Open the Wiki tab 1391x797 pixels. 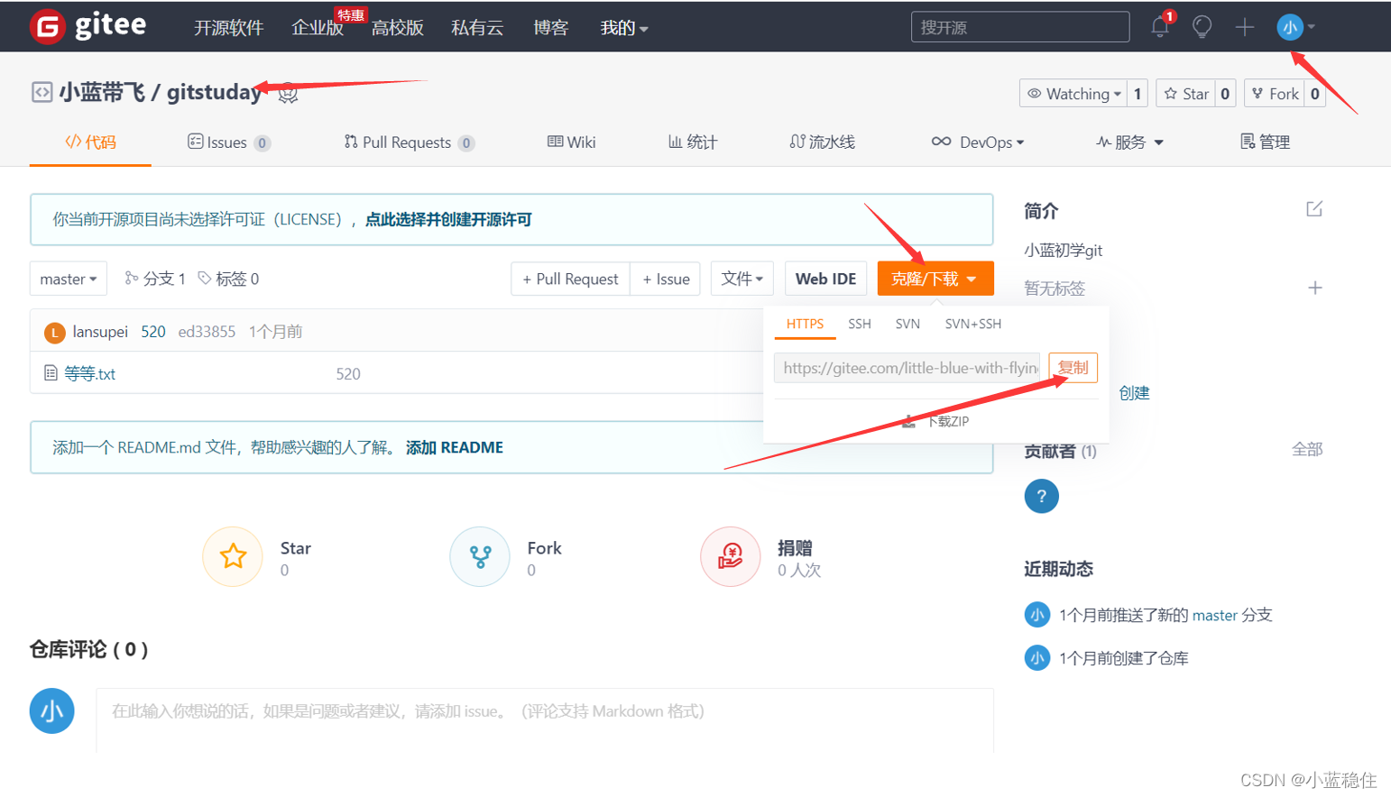[572, 142]
